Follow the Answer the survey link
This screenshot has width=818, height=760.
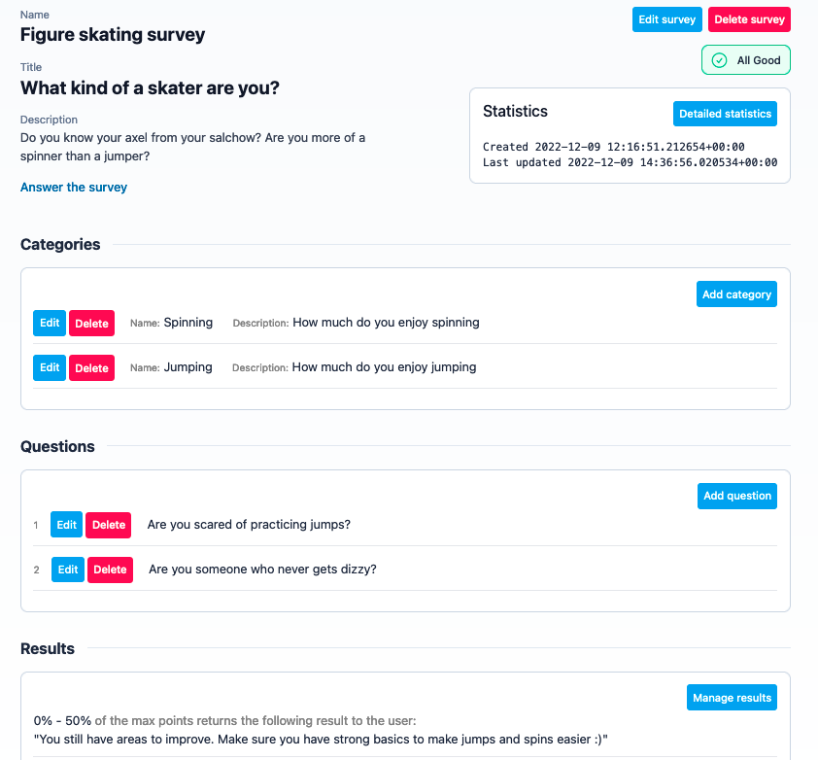point(73,187)
